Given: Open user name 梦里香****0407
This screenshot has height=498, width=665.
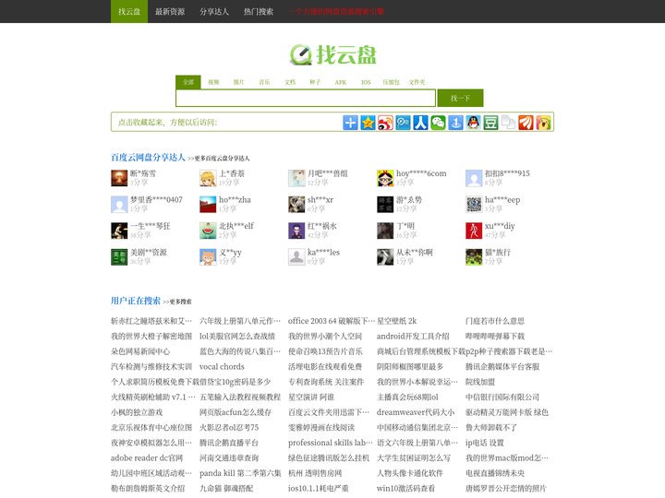Looking at the screenshot, I should pos(156,199).
